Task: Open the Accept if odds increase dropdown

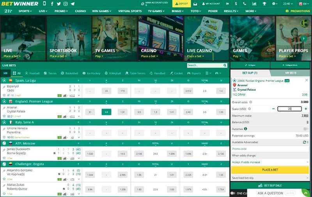Action: (x=270, y=162)
